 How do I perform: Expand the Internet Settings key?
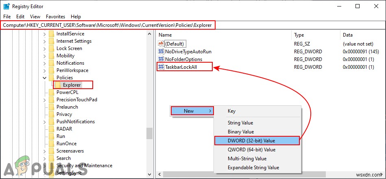pyautogui.click(x=45, y=41)
